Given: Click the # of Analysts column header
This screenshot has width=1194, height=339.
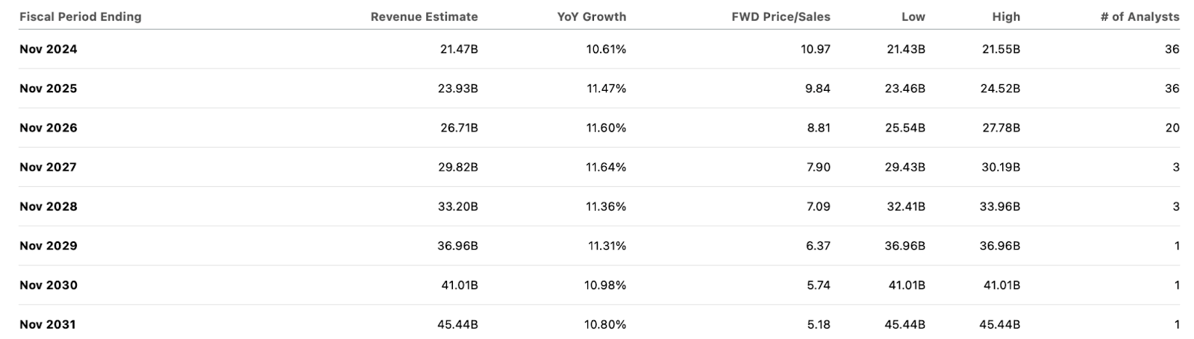Looking at the screenshot, I should click(1140, 16).
